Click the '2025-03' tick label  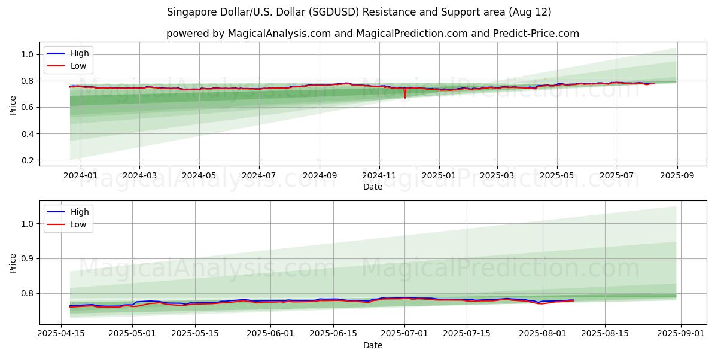pos(497,176)
